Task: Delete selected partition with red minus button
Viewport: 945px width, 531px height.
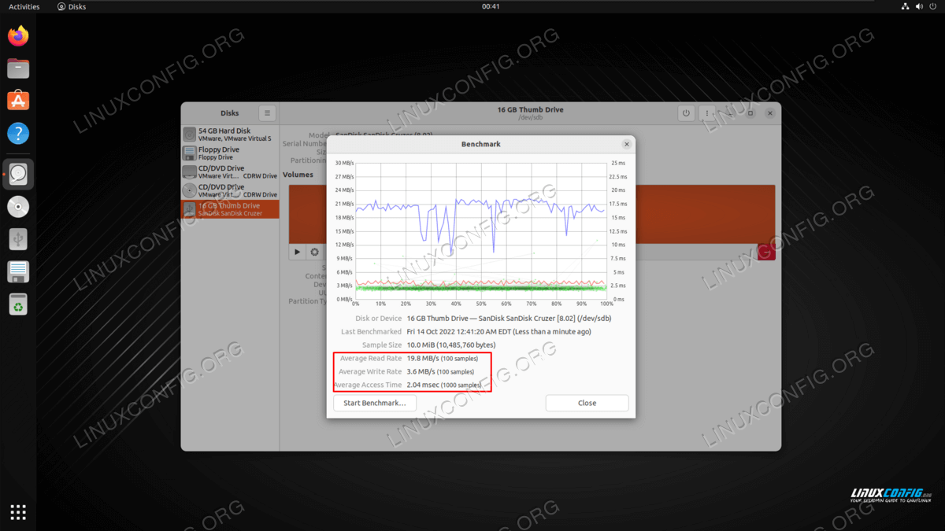Action: pos(766,253)
